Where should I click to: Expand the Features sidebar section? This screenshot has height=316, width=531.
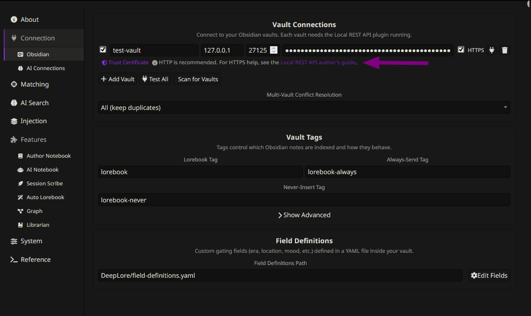(33, 140)
